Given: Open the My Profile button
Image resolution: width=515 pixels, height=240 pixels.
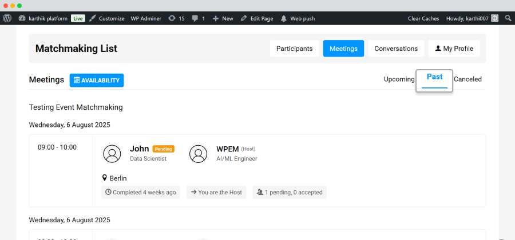Looking at the screenshot, I should [x=454, y=49].
